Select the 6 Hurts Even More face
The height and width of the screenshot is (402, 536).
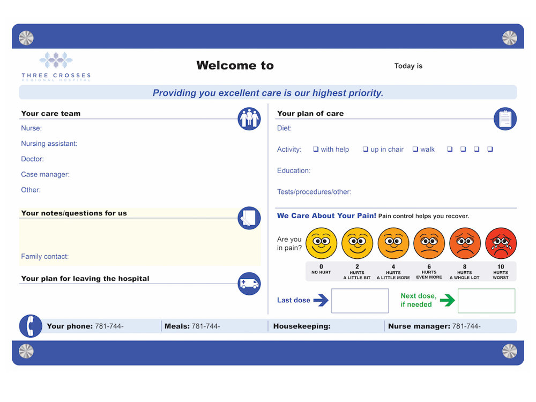coord(429,243)
